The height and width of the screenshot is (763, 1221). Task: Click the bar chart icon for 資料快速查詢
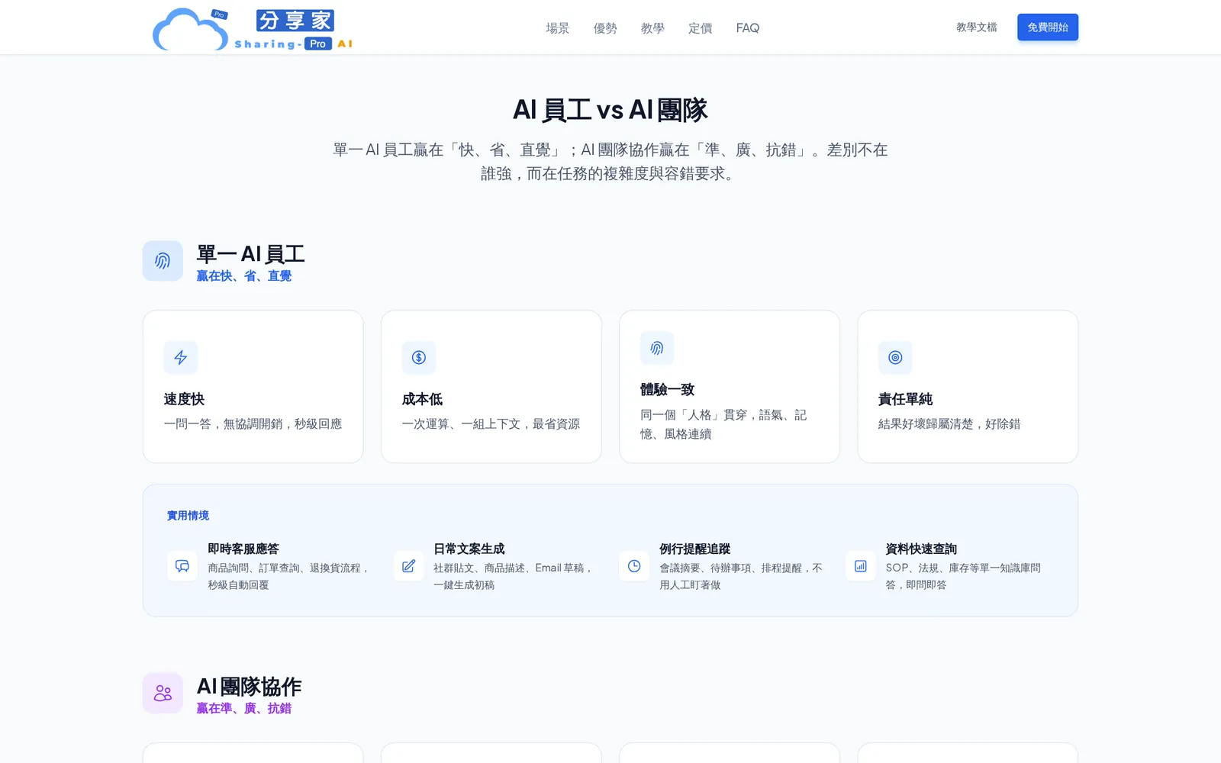click(860, 566)
